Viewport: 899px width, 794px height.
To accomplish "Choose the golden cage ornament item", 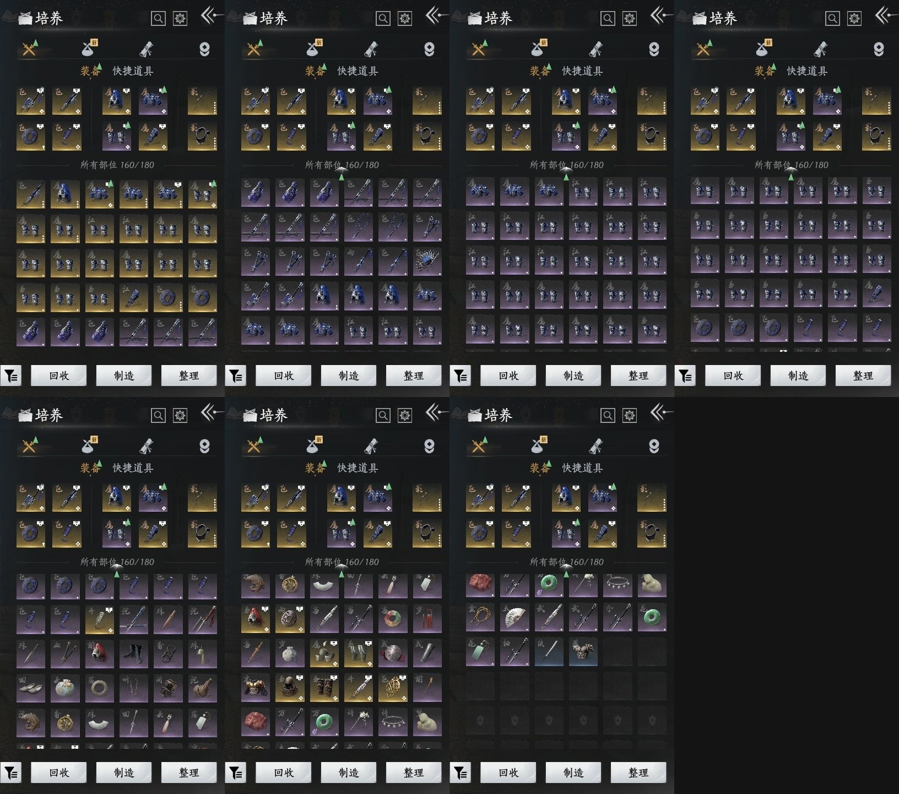I will 393,688.
